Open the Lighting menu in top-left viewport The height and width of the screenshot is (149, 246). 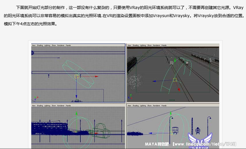[x=47, y=45]
